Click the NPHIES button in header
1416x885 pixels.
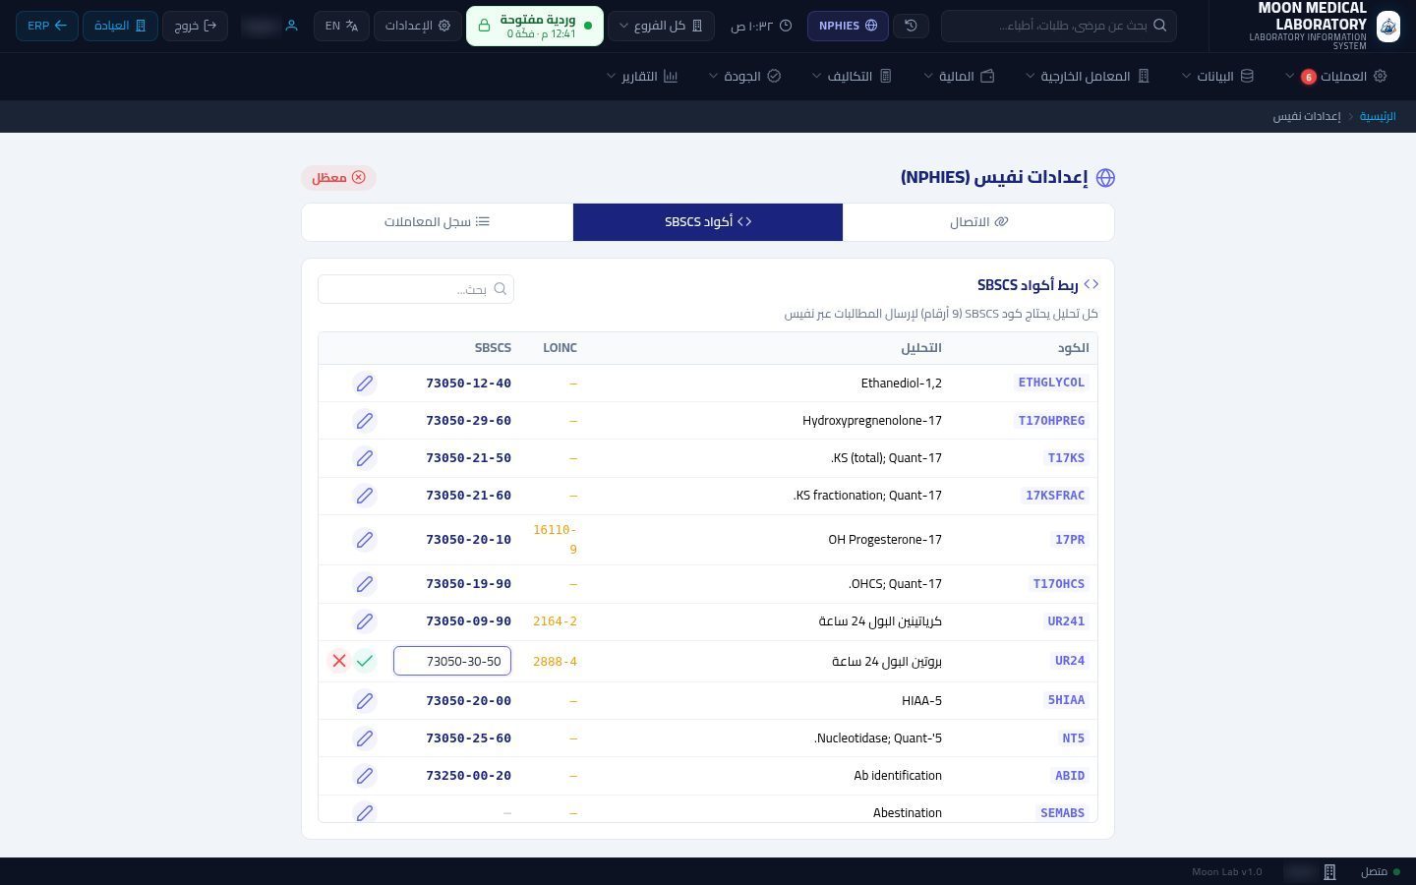click(x=848, y=26)
